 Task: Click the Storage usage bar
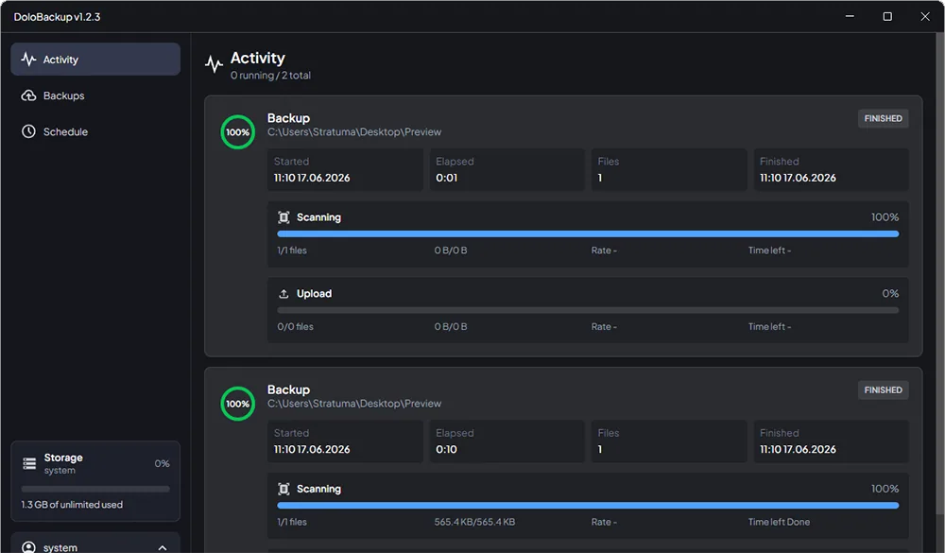click(95, 489)
